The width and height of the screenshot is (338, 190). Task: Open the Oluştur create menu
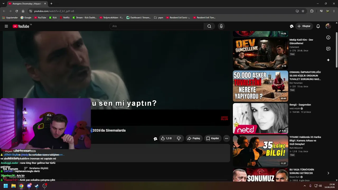pyautogui.click(x=304, y=26)
